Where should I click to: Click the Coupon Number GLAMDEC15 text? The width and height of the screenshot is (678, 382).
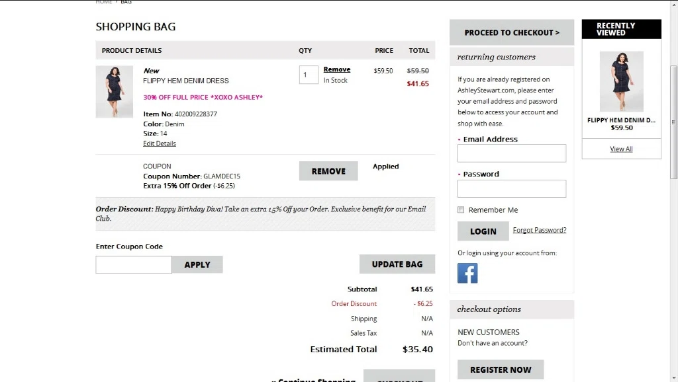[191, 176]
